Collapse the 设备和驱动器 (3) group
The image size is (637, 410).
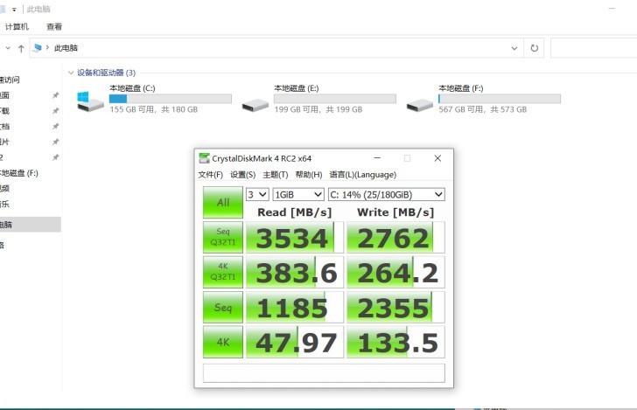[71, 73]
